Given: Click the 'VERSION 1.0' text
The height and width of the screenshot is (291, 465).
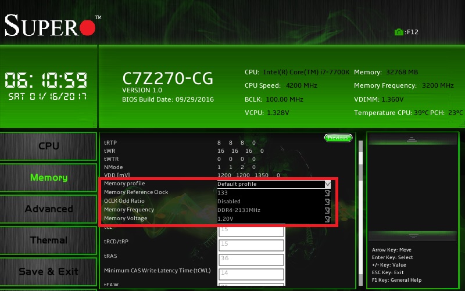Looking at the screenshot, I should point(142,90).
